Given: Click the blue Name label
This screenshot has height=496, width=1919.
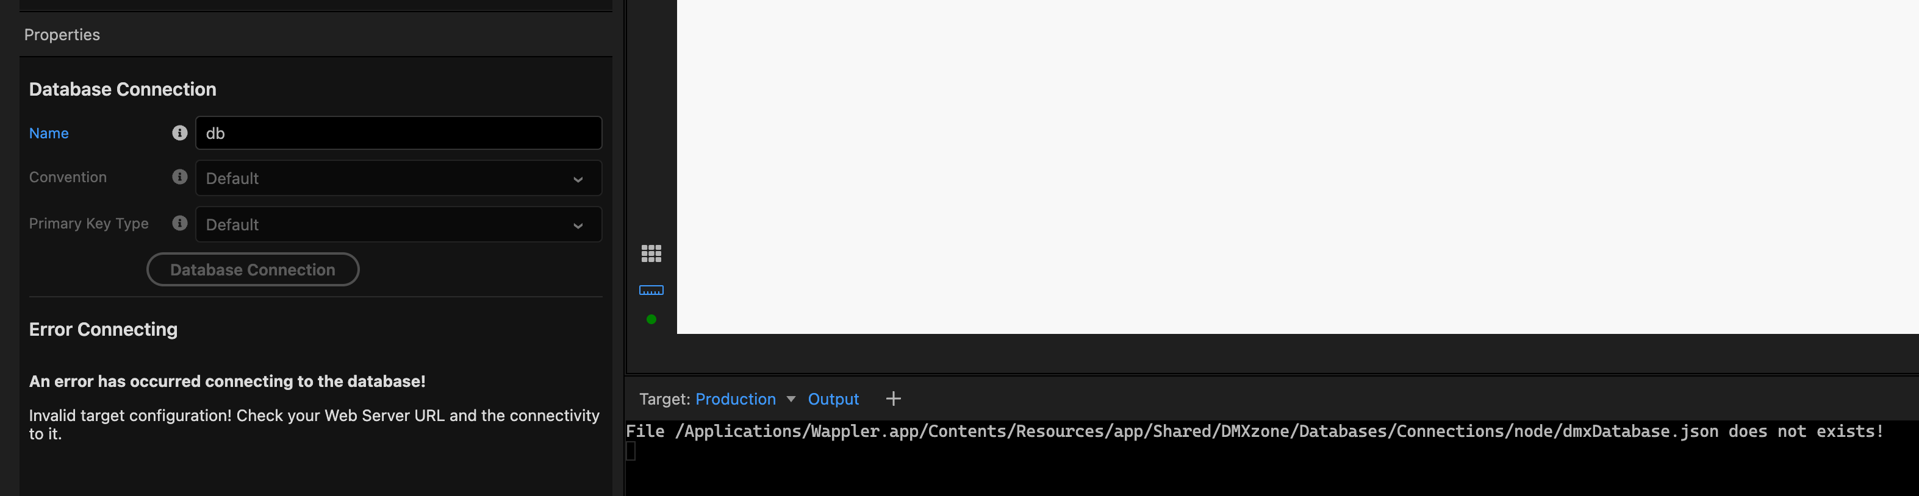Looking at the screenshot, I should tap(48, 133).
